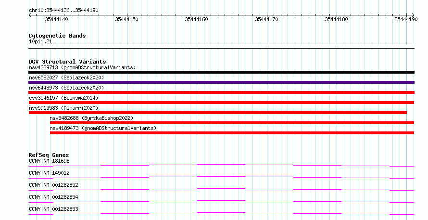Click the magenta line of CCNY|NM_001282852
The image size is (428, 220).
click(x=221, y=189)
